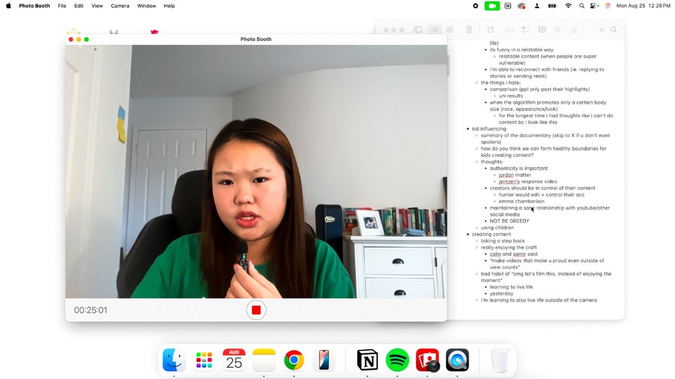The height and width of the screenshot is (379, 675).
Task: Open the Apple menu
Action: click(8, 6)
